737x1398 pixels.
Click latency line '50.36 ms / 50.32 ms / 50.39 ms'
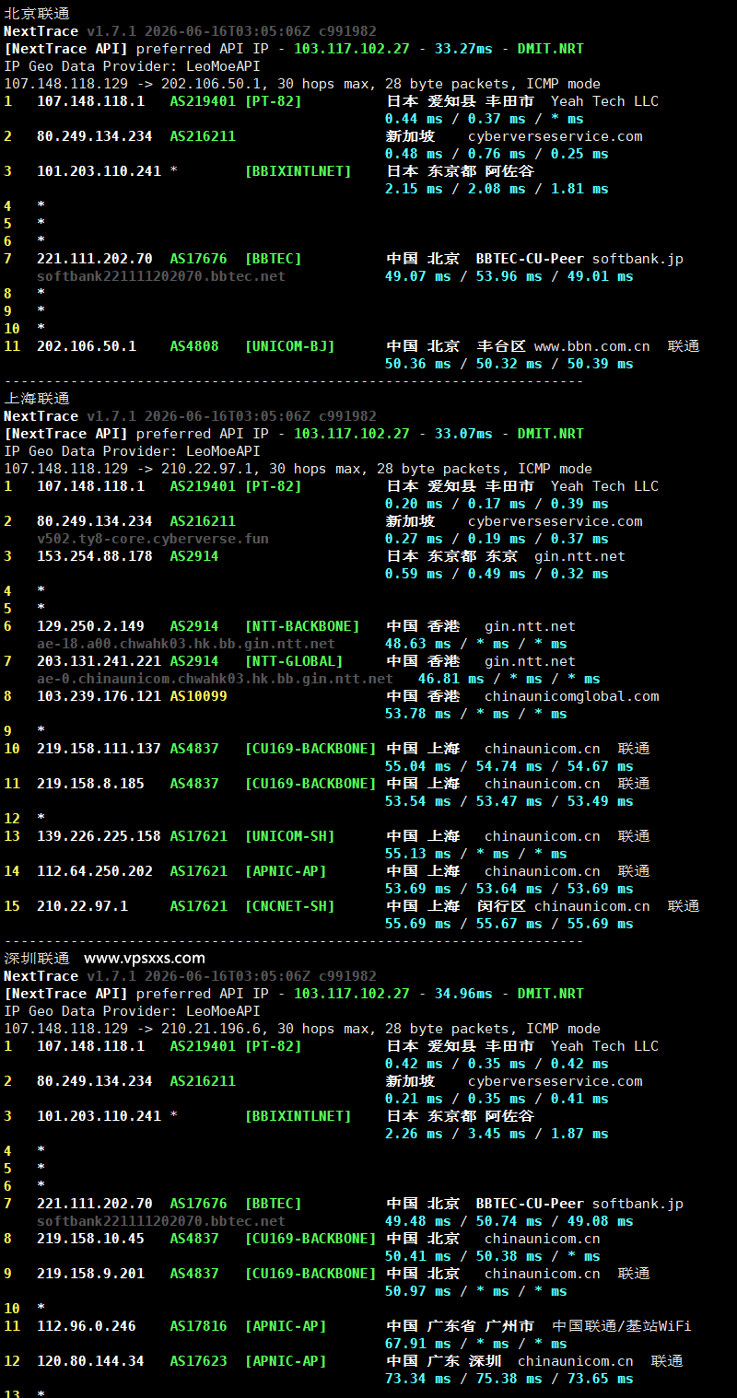509,364
